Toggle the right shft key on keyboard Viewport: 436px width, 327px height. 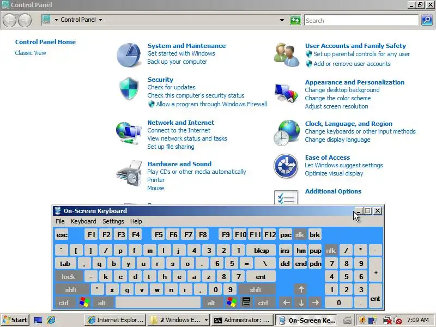pos(256,289)
